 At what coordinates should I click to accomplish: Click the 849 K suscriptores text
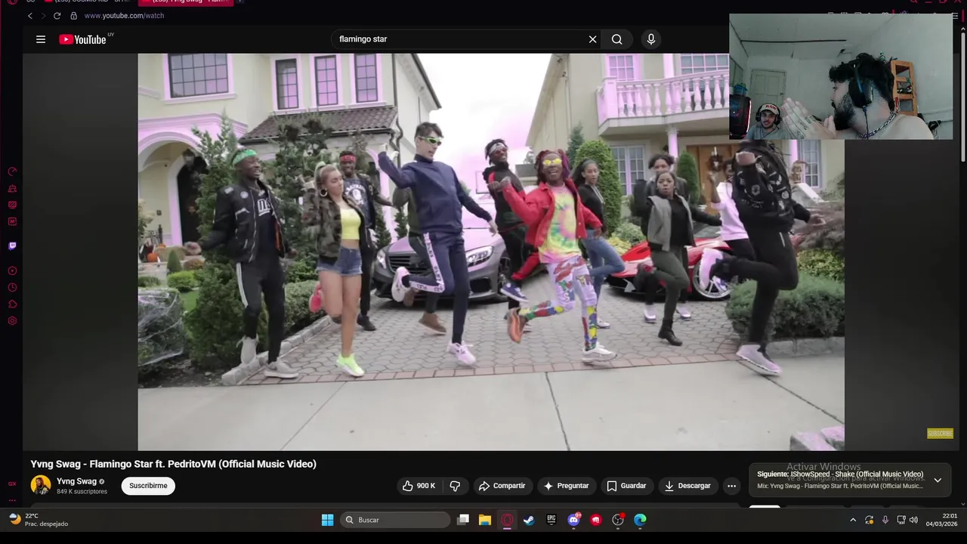coord(82,492)
